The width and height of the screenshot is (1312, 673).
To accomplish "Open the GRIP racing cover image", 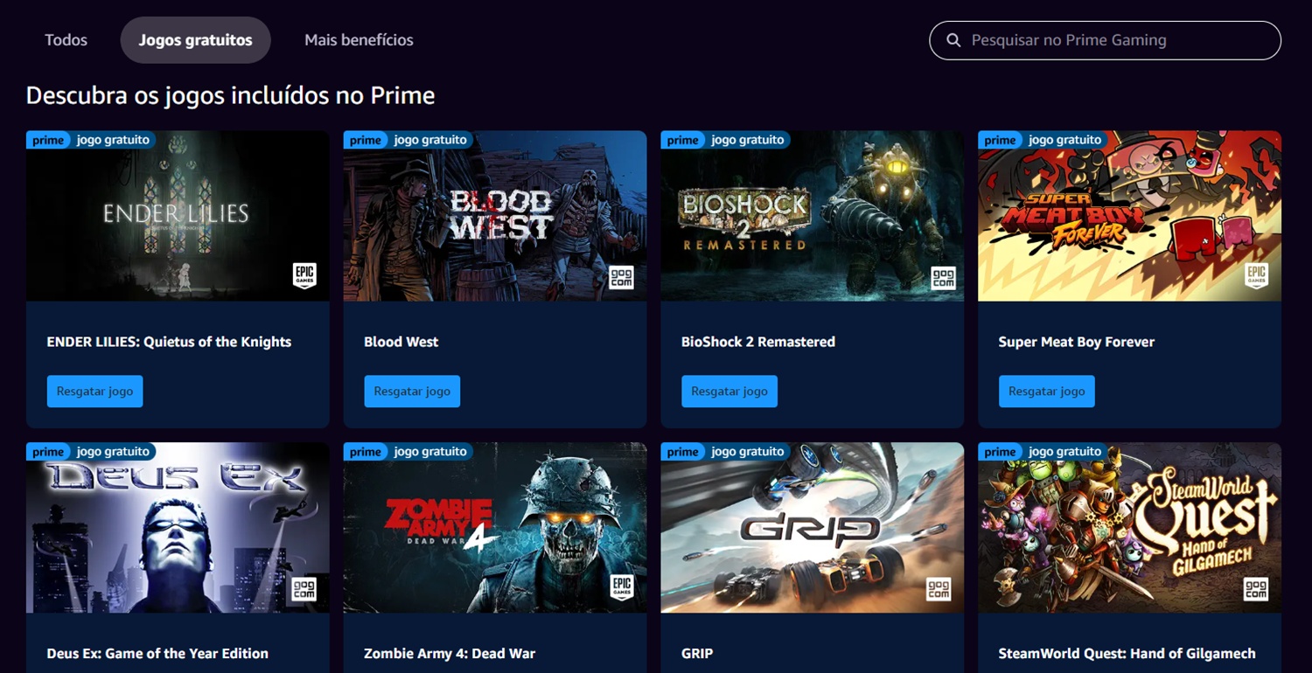I will (813, 527).
